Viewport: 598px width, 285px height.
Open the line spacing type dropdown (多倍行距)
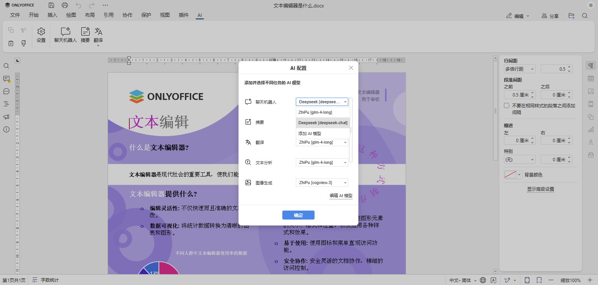(520, 69)
